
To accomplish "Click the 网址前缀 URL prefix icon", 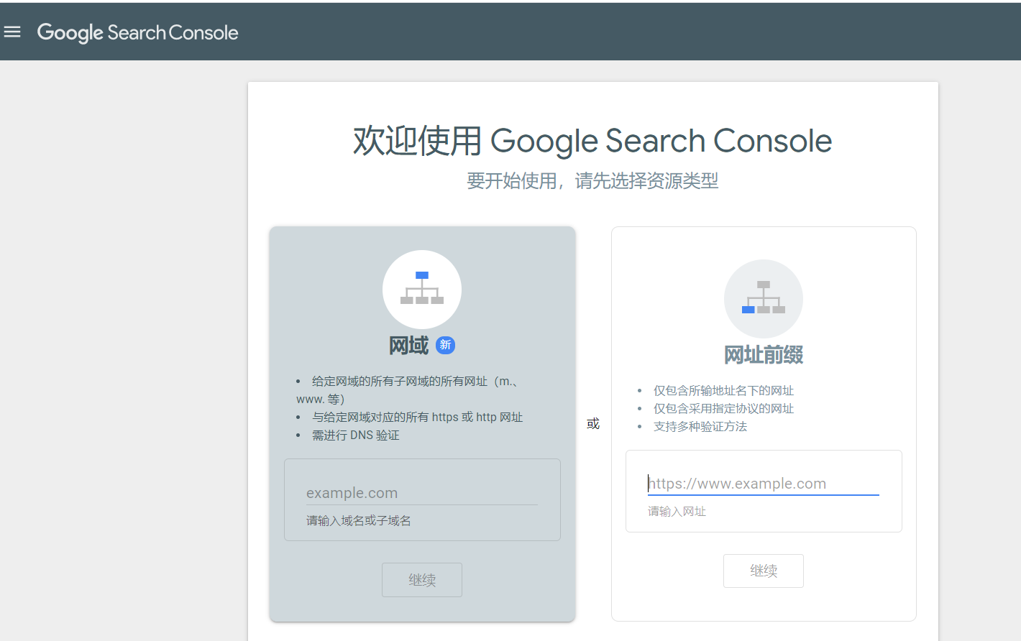I will click(764, 298).
